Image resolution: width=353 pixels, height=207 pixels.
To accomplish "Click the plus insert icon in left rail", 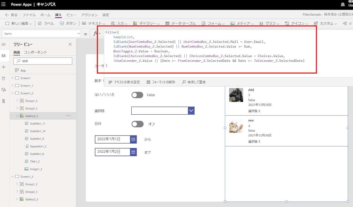I will click(x=3, y=67).
